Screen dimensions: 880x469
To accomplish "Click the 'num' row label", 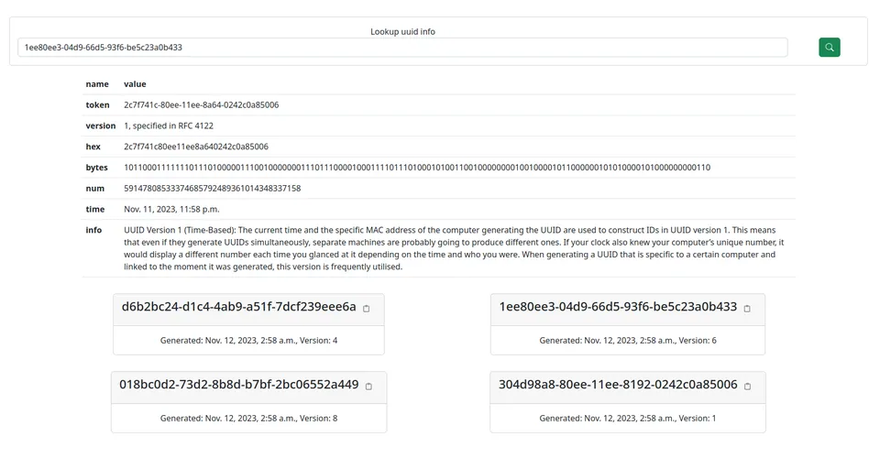I will 94,188.
